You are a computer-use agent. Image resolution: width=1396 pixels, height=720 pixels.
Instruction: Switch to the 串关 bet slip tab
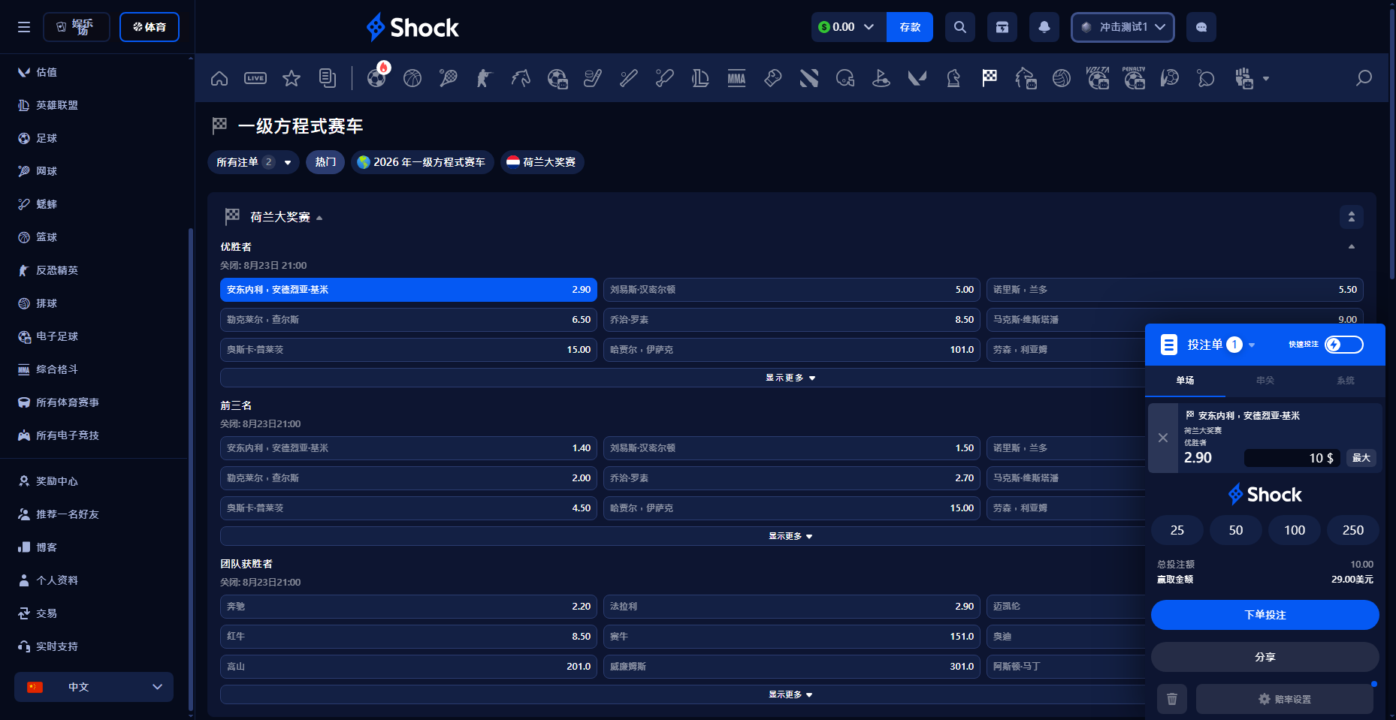(x=1265, y=381)
